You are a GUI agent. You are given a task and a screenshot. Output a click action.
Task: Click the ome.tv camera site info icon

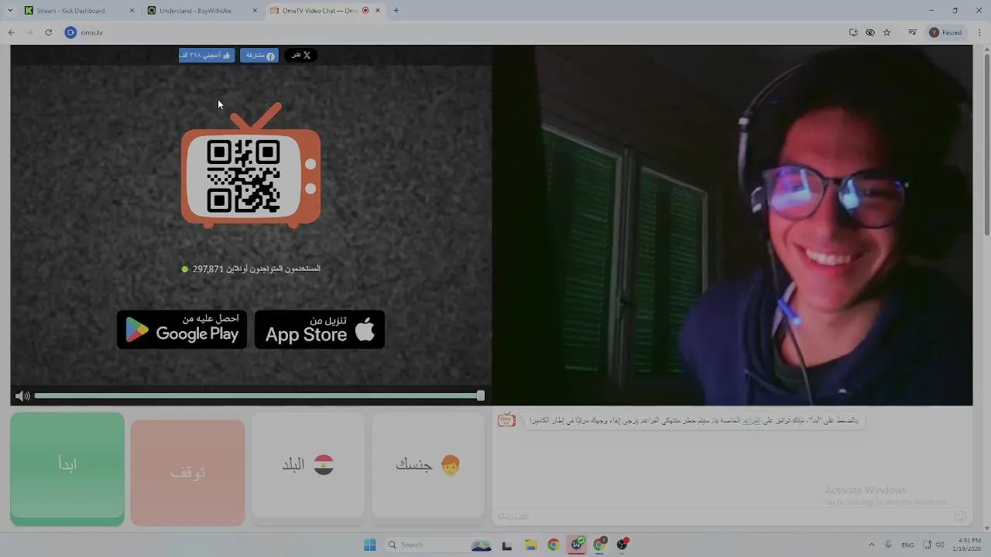pos(70,32)
